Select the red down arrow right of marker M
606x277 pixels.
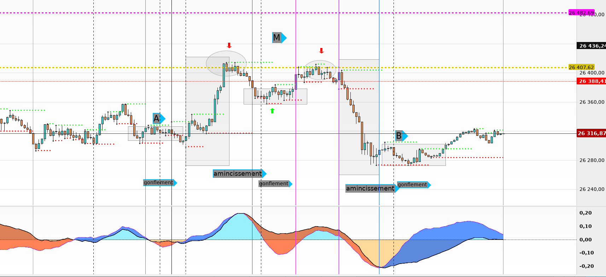321,51
